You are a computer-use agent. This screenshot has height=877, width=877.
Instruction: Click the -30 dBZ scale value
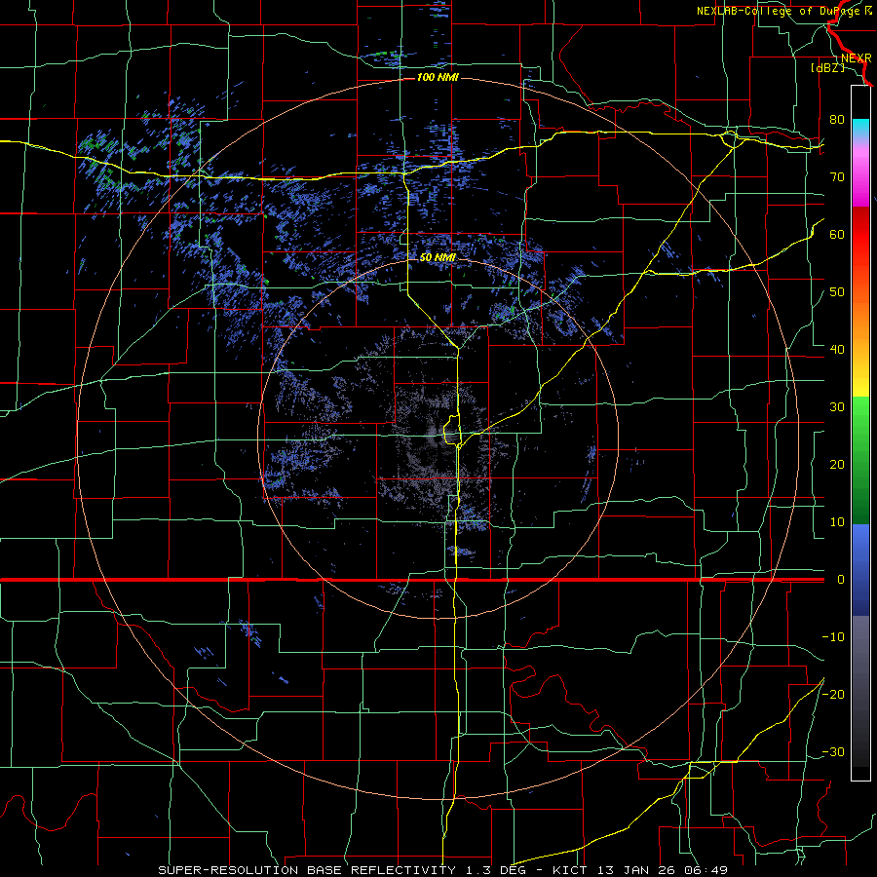tap(833, 751)
